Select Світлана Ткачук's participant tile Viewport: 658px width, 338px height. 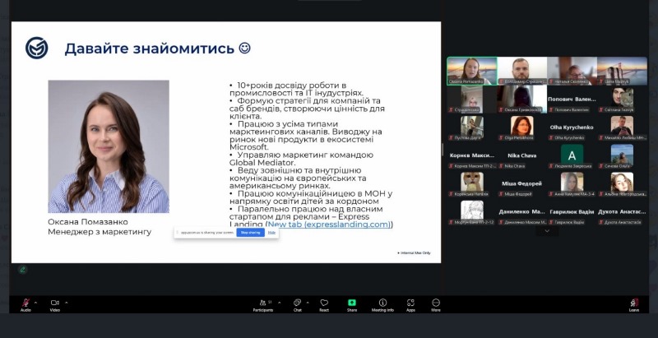click(622, 100)
